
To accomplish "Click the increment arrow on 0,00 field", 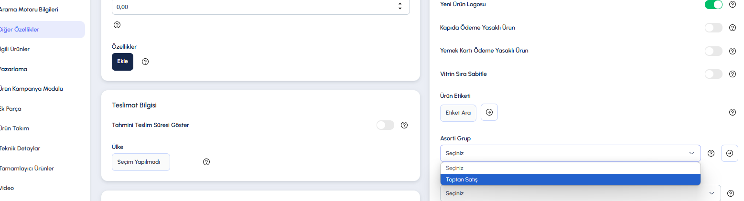I will (400, 4).
